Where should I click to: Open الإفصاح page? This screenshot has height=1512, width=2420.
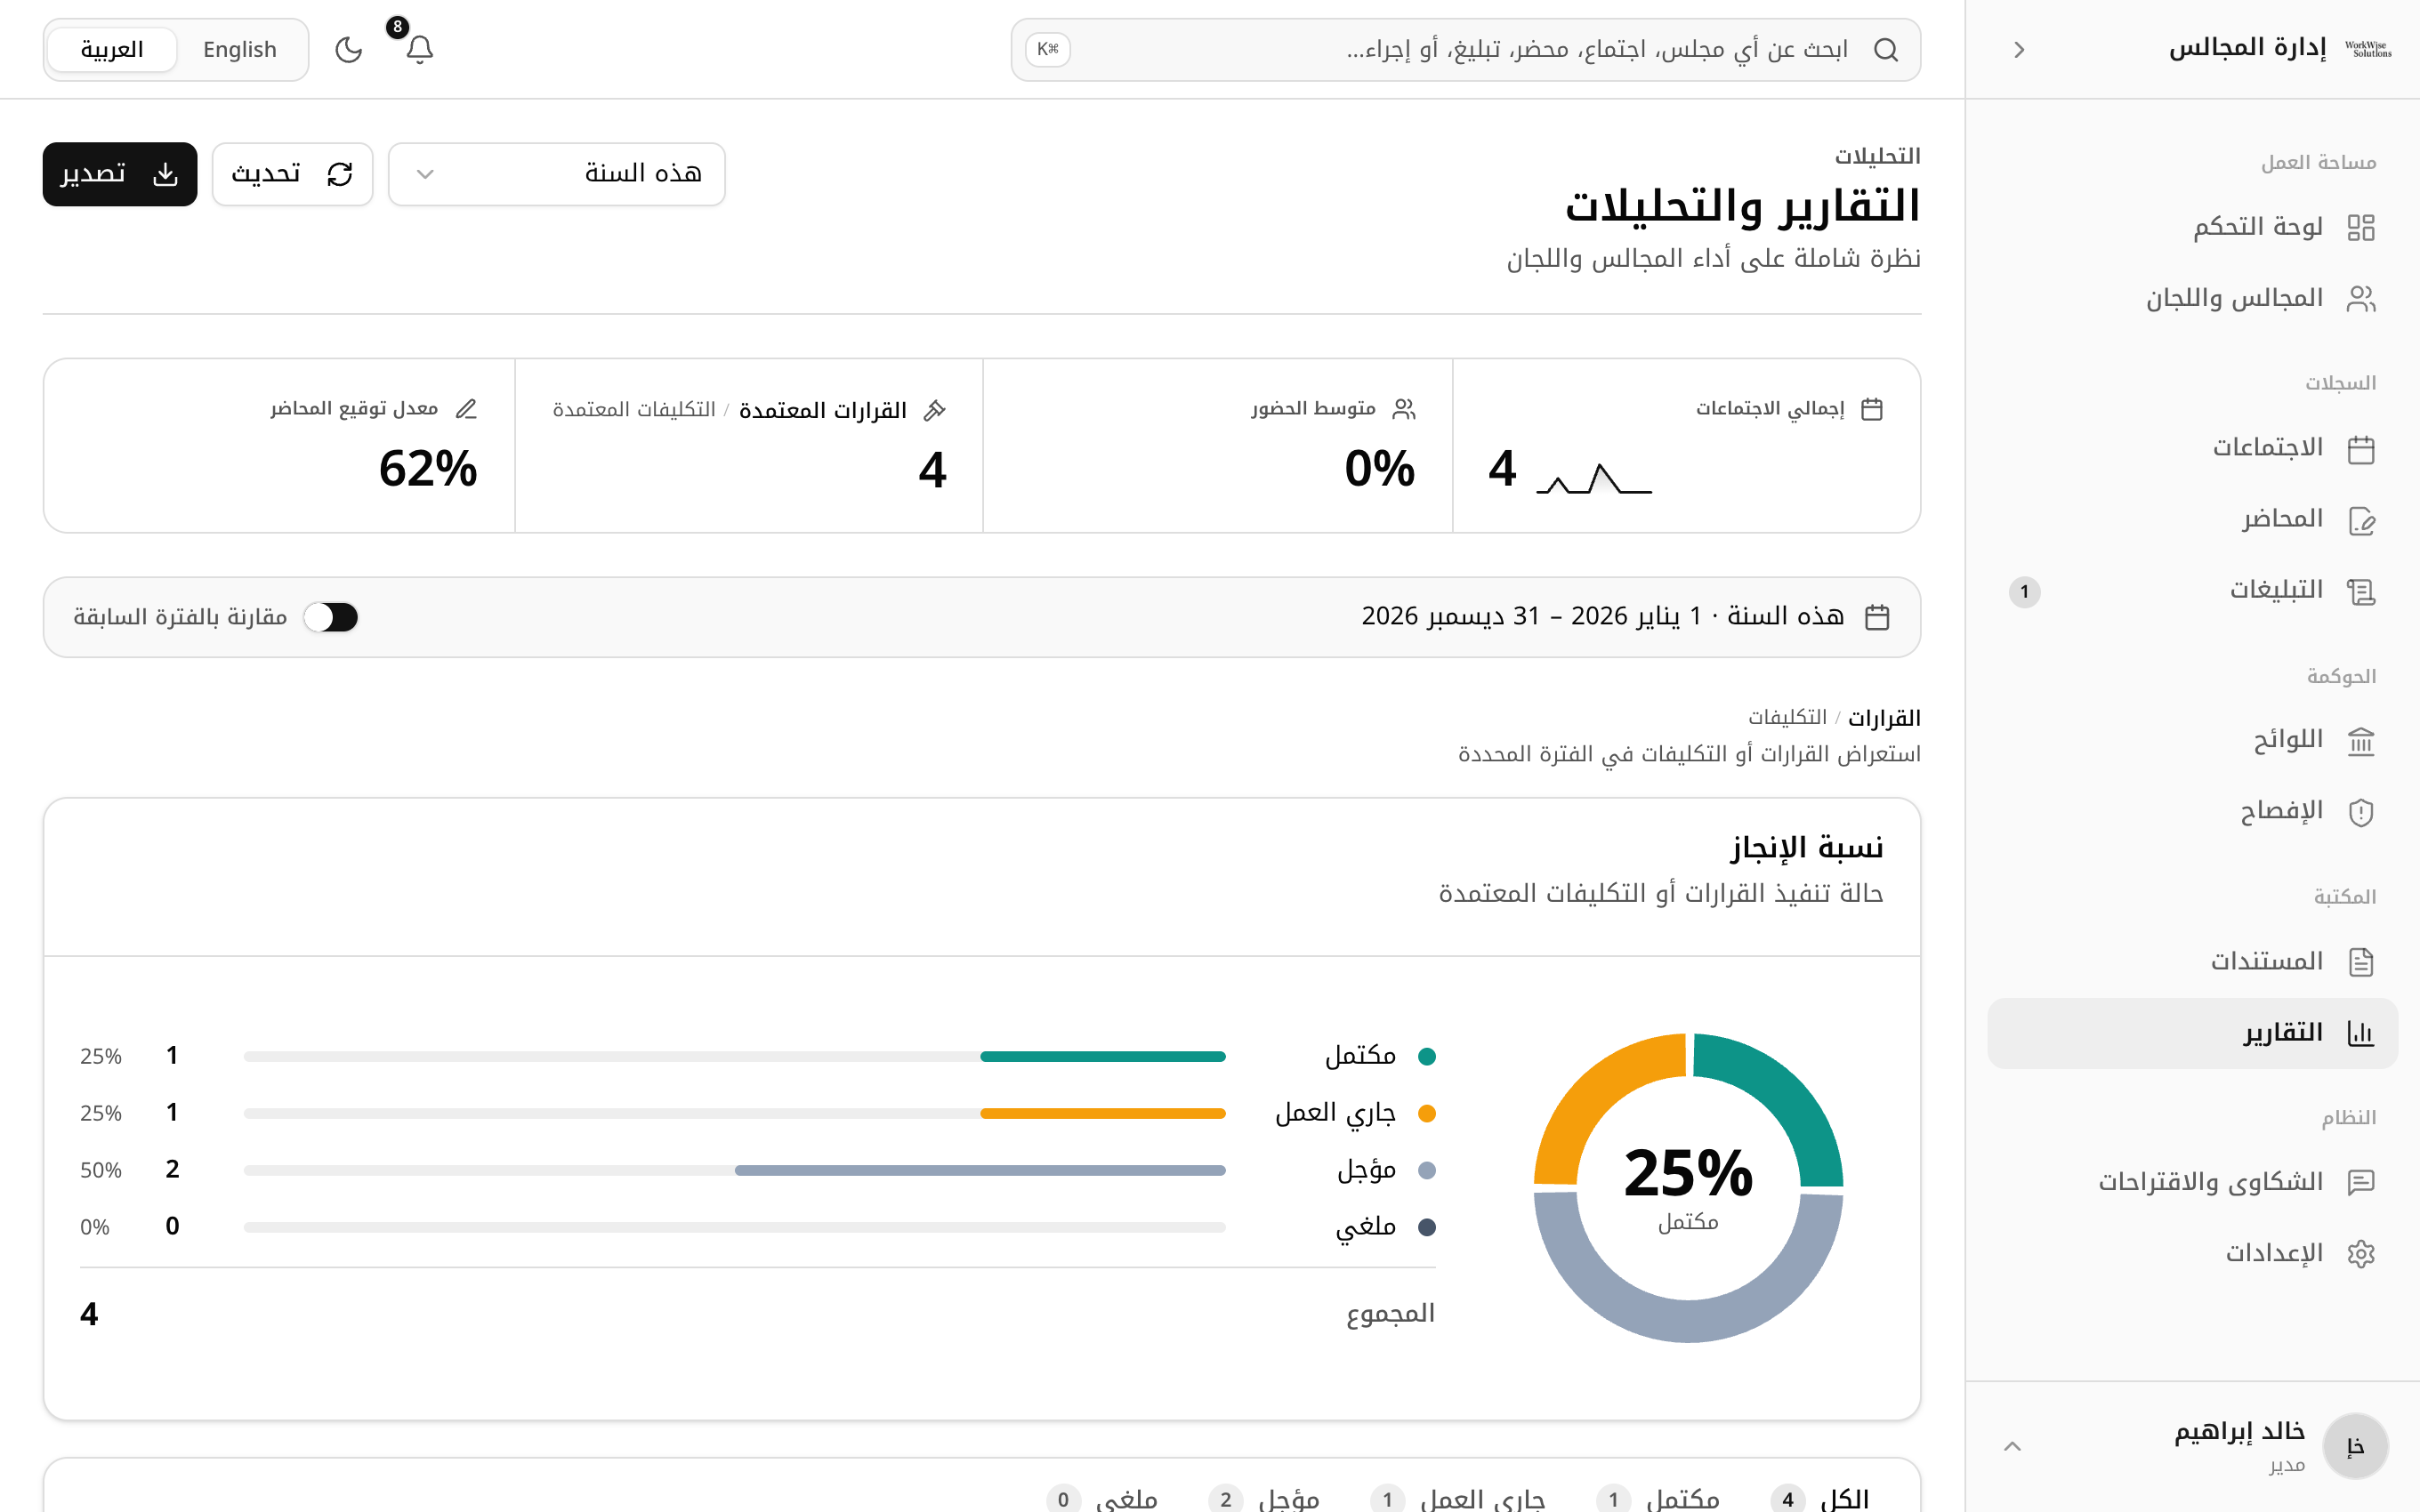point(2192,811)
